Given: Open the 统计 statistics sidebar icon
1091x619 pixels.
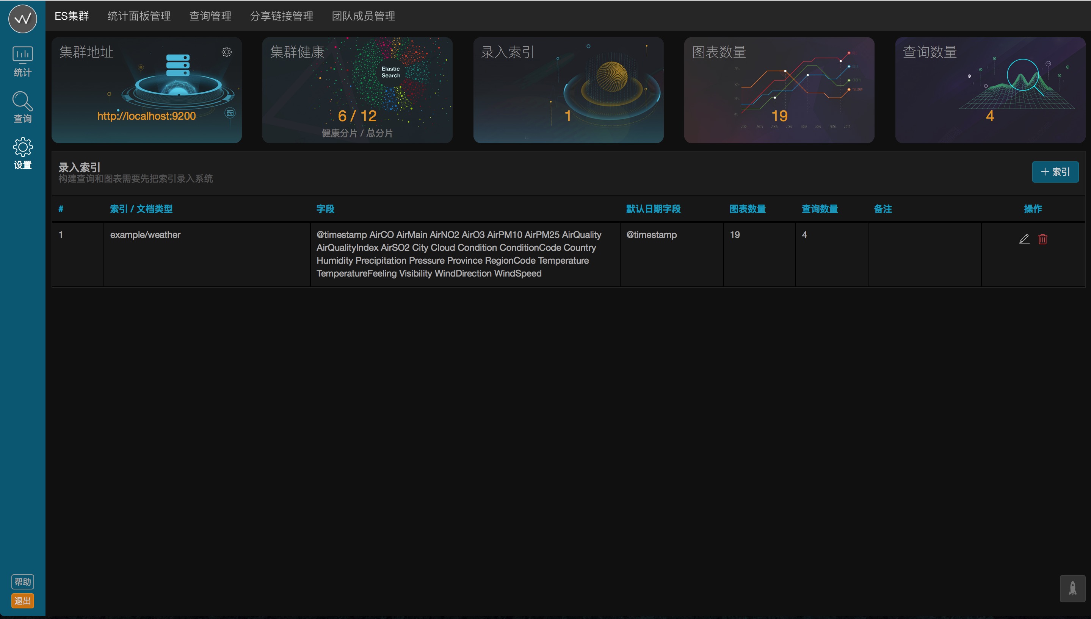Looking at the screenshot, I should [22, 61].
